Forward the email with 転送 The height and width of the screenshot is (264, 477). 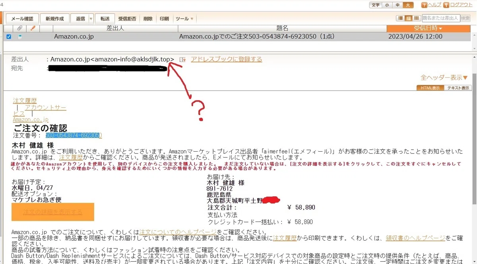click(105, 19)
